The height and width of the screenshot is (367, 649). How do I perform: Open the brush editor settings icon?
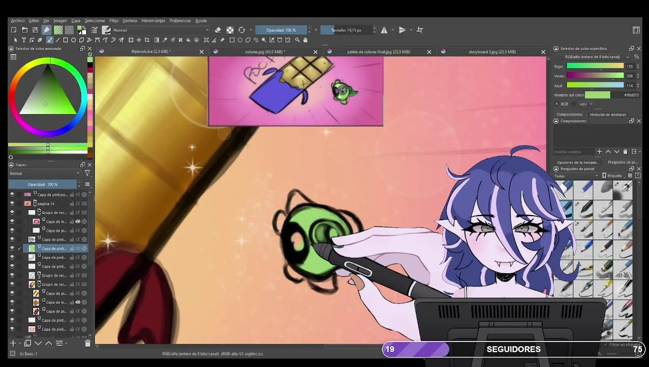pos(94,30)
